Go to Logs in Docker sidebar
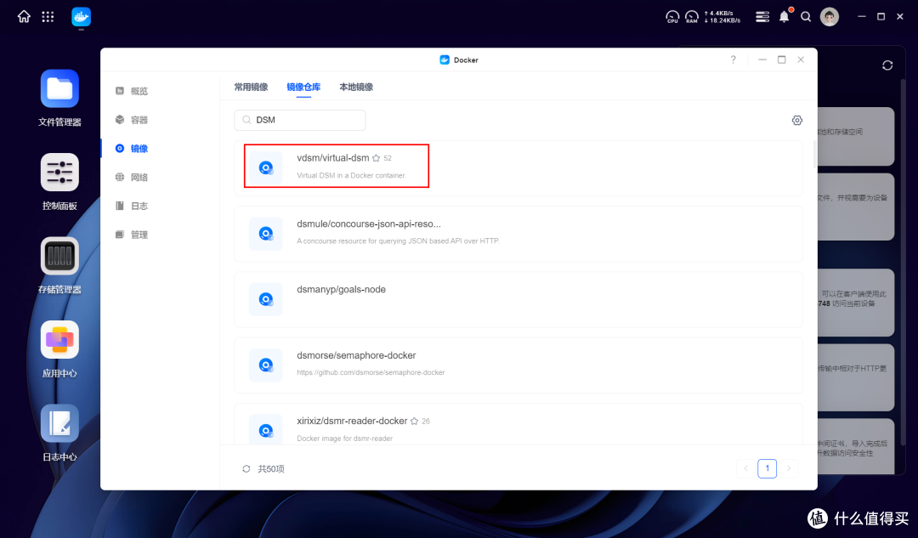 [x=132, y=206]
